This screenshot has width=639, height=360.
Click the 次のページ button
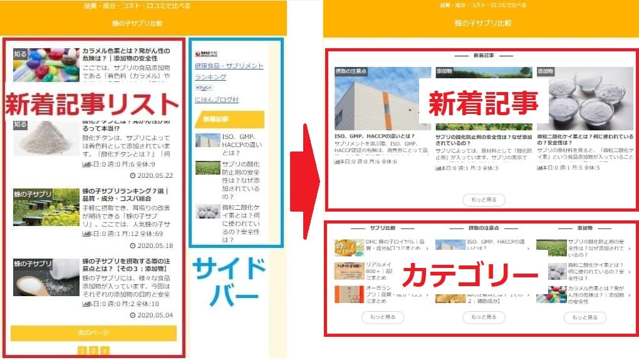tap(94, 332)
